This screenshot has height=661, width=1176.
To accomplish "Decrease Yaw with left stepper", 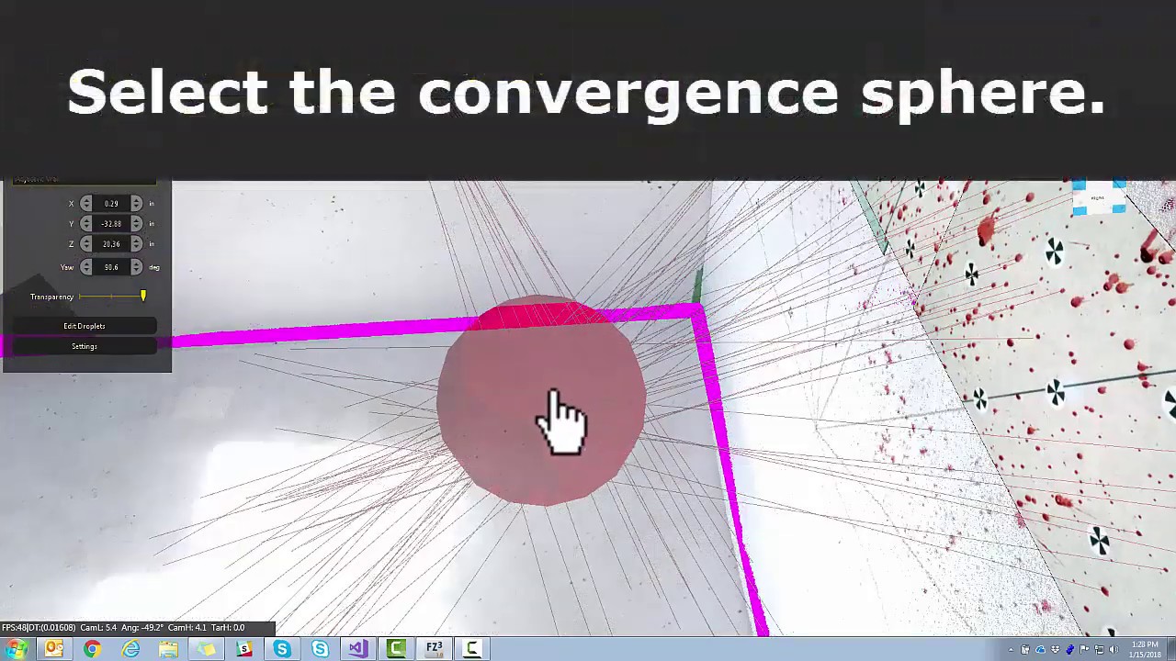I will click(86, 266).
